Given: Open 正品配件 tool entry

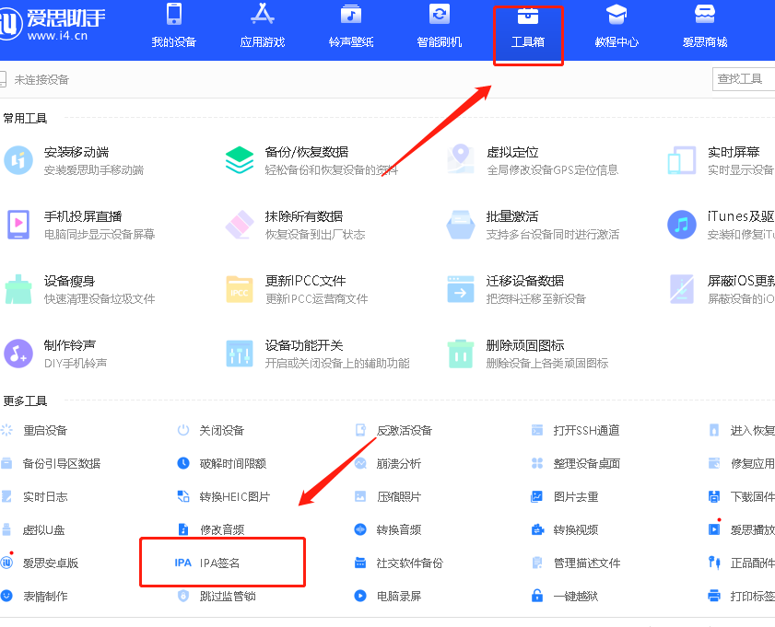Looking at the screenshot, I should (x=742, y=563).
